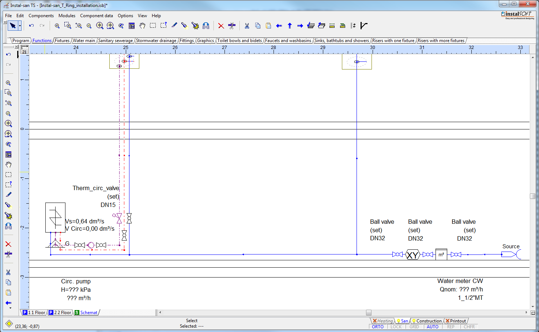
Task: Open the Components menu
Action: coord(41,16)
